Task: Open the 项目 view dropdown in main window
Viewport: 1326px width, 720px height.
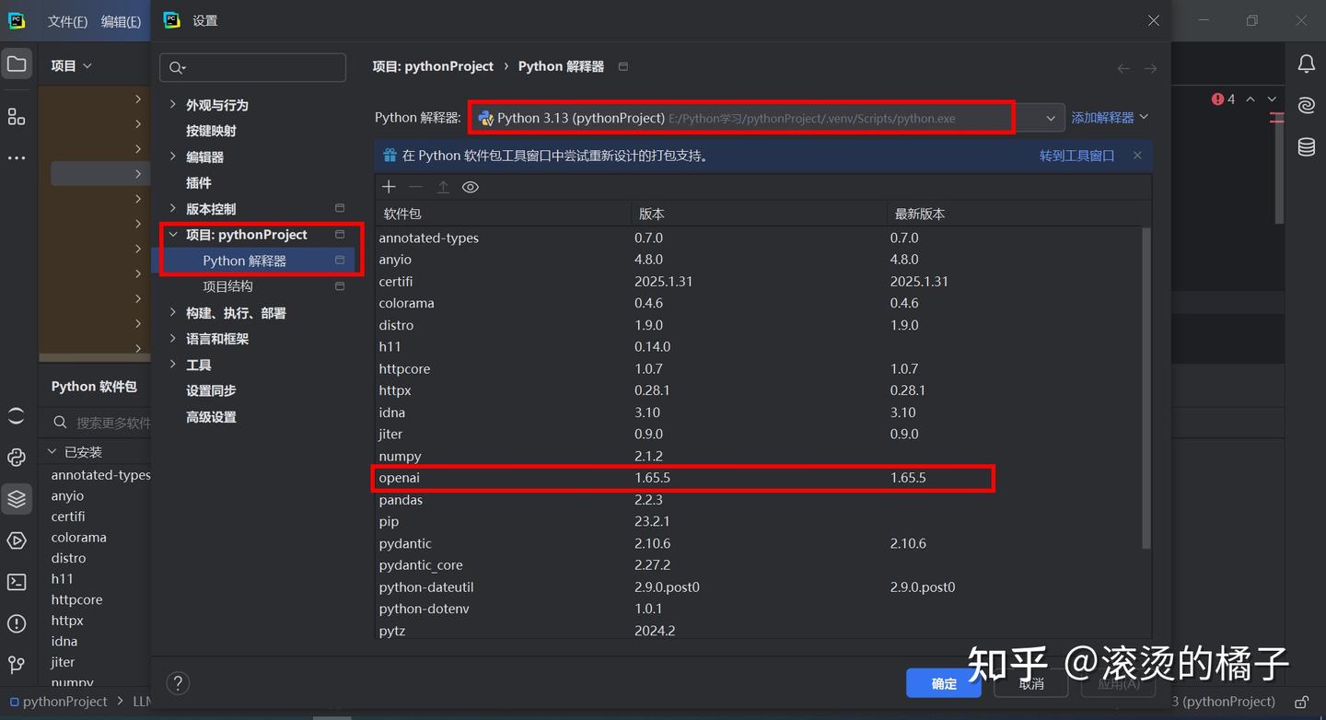Action: (x=72, y=65)
